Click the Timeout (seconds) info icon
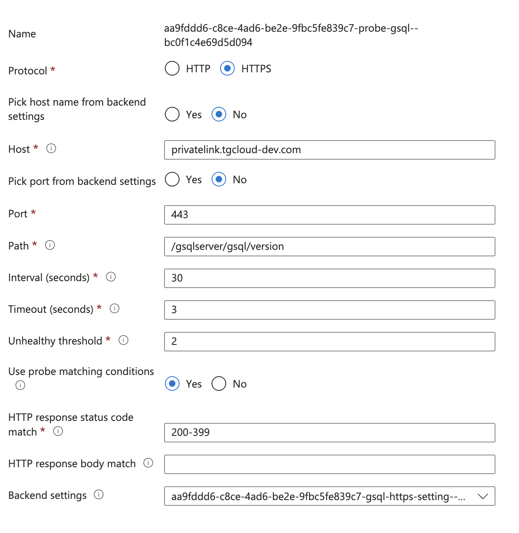Image resolution: width=519 pixels, height=533 pixels. pos(115,309)
